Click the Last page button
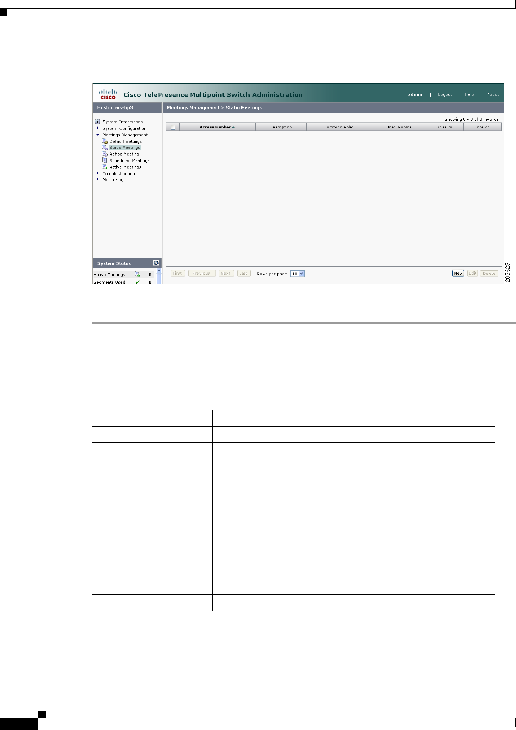 pyautogui.click(x=244, y=273)
